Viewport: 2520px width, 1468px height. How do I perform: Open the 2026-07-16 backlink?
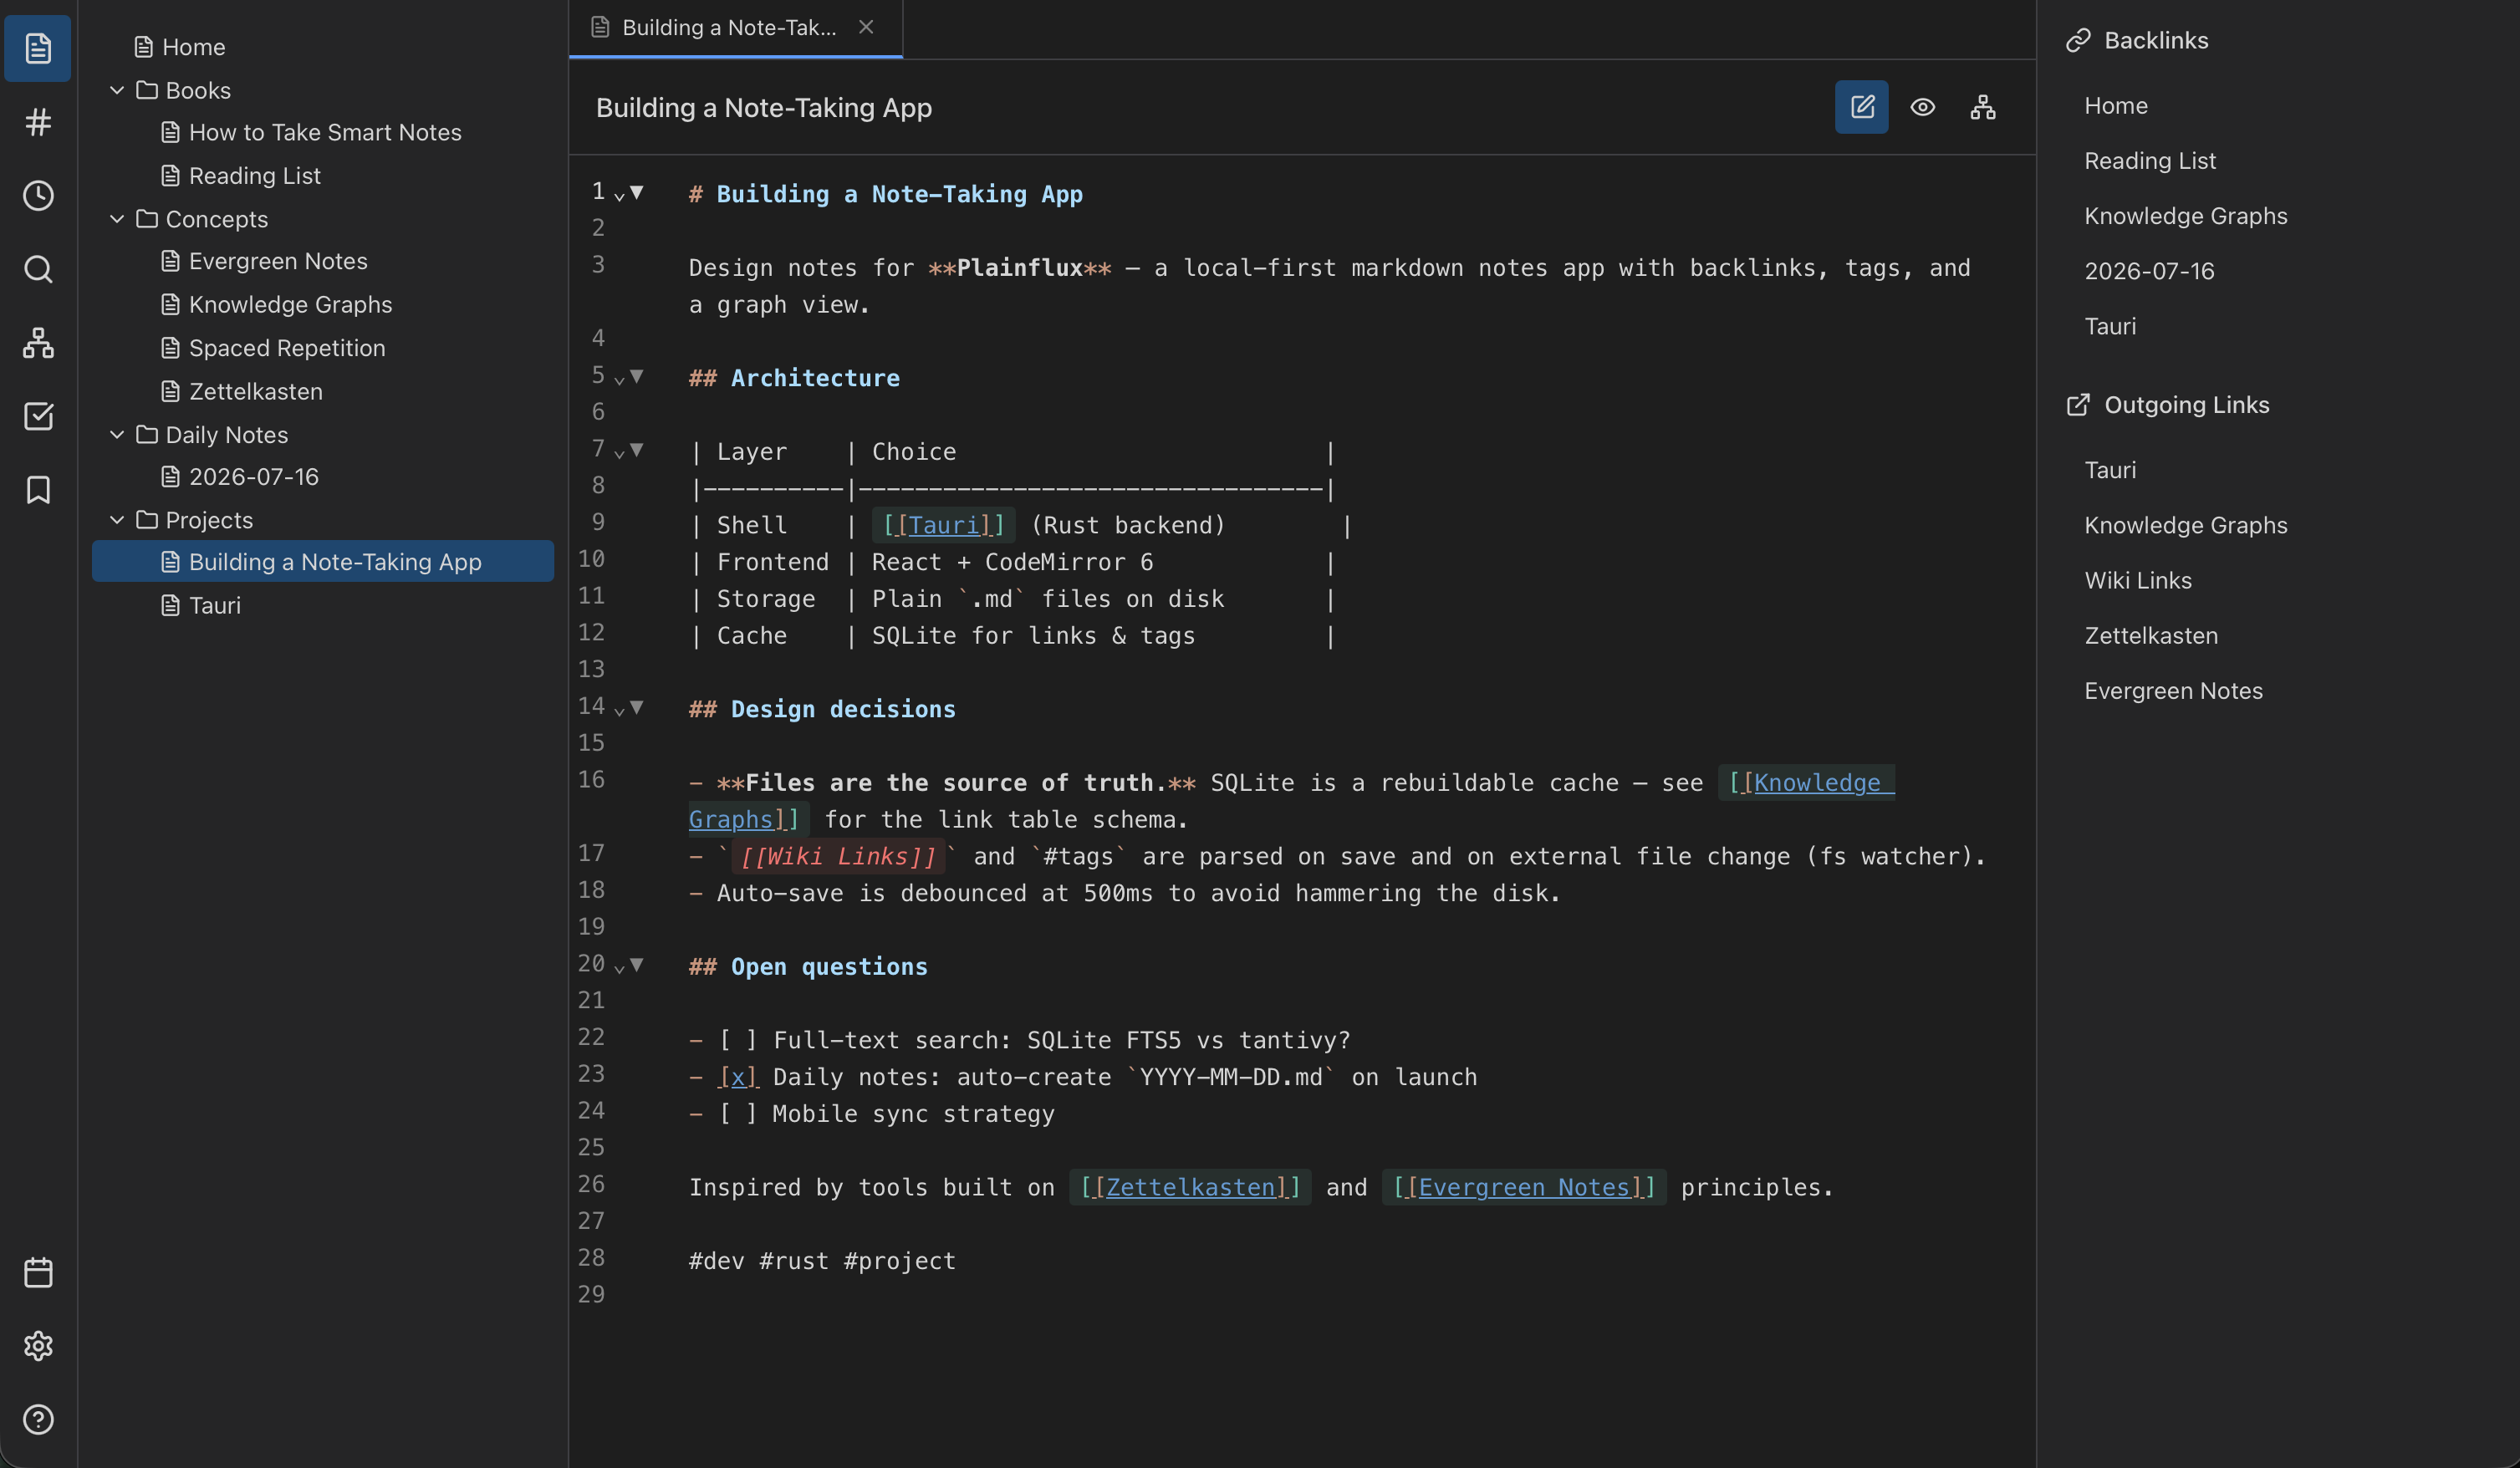(x=2149, y=271)
